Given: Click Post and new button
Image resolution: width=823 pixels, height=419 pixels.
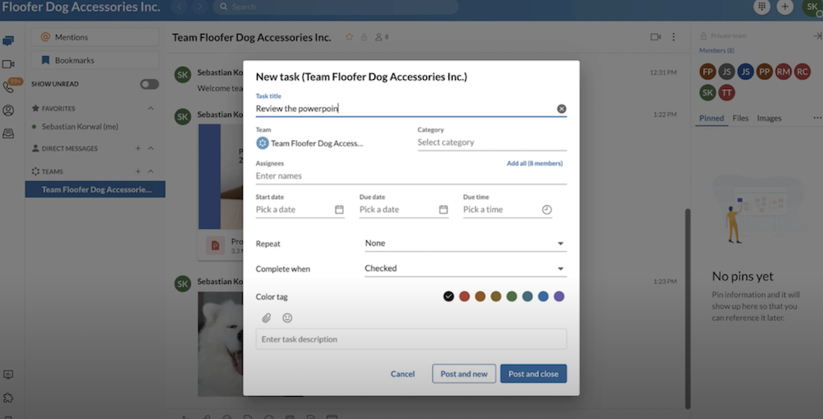Looking at the screenshot, I should (x=464, y=374).
